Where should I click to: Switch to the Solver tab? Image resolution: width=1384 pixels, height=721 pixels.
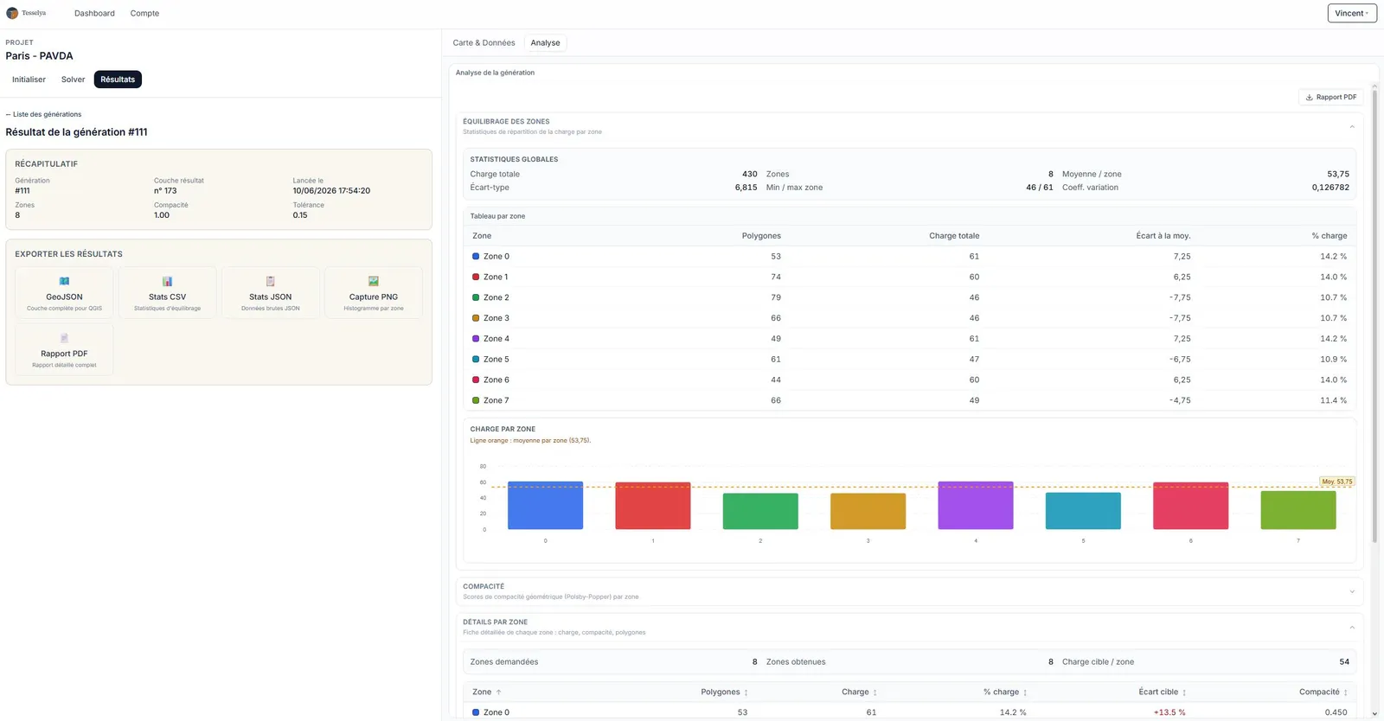pyautogui.click(x=74, y=80)
